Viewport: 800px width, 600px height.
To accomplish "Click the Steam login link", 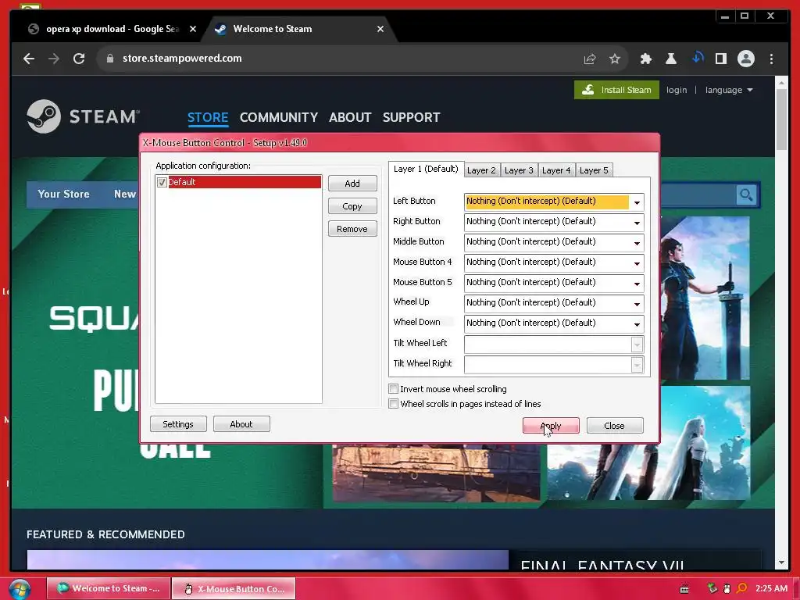I will pyautogui.click(x=677, y=90).
